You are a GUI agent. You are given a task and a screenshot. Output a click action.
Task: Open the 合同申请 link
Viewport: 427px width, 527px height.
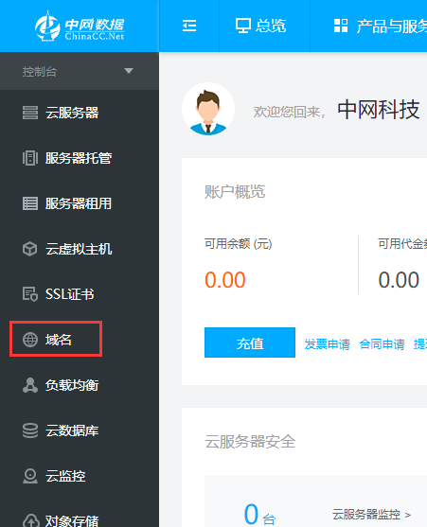(x=382, y=344)
